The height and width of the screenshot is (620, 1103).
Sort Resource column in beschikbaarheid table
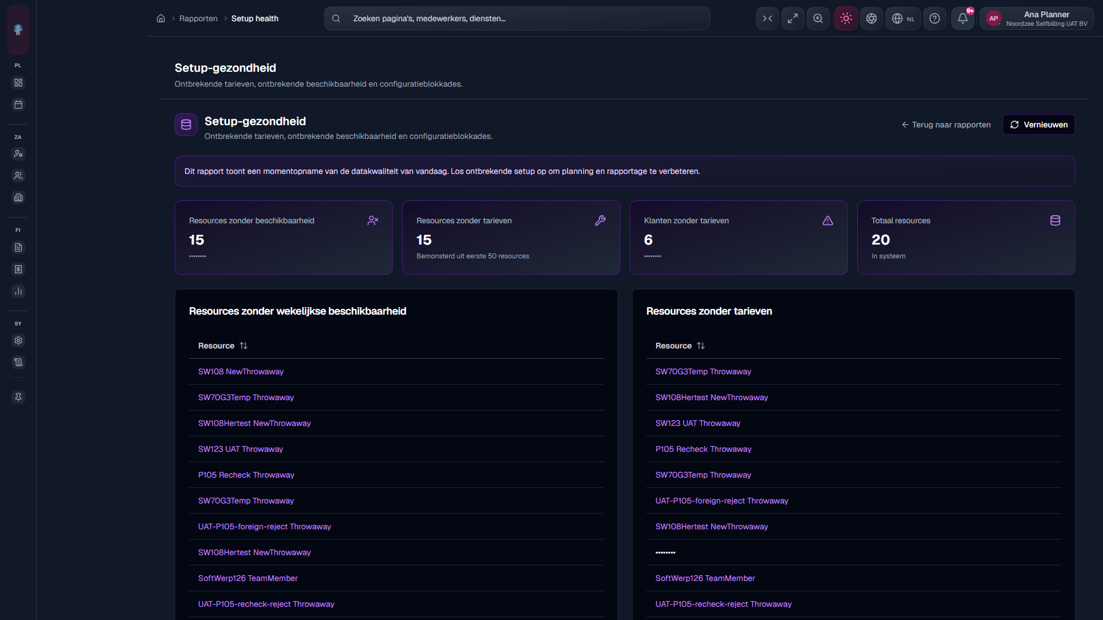pos(223,346)
